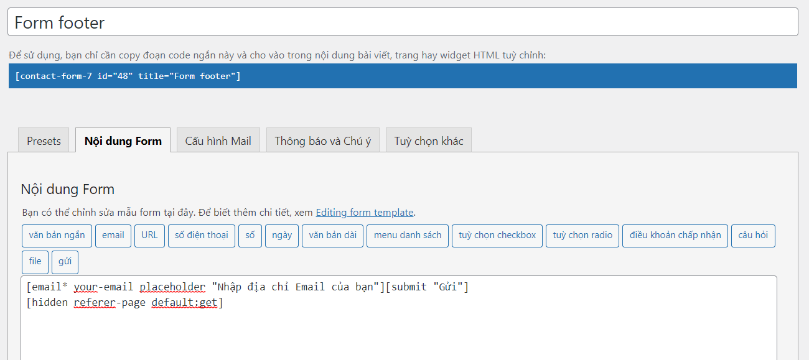Click the Nội dung Form section heading

click(x=68, y=190)
